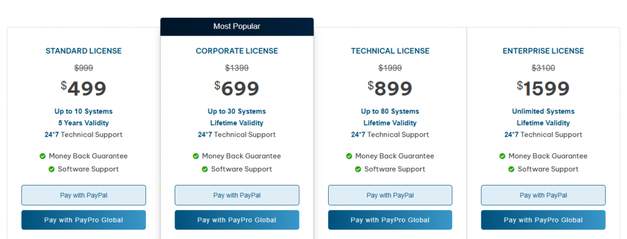Pay with PayPal for Standard License
Screen dimensions: 627x239
83,195
